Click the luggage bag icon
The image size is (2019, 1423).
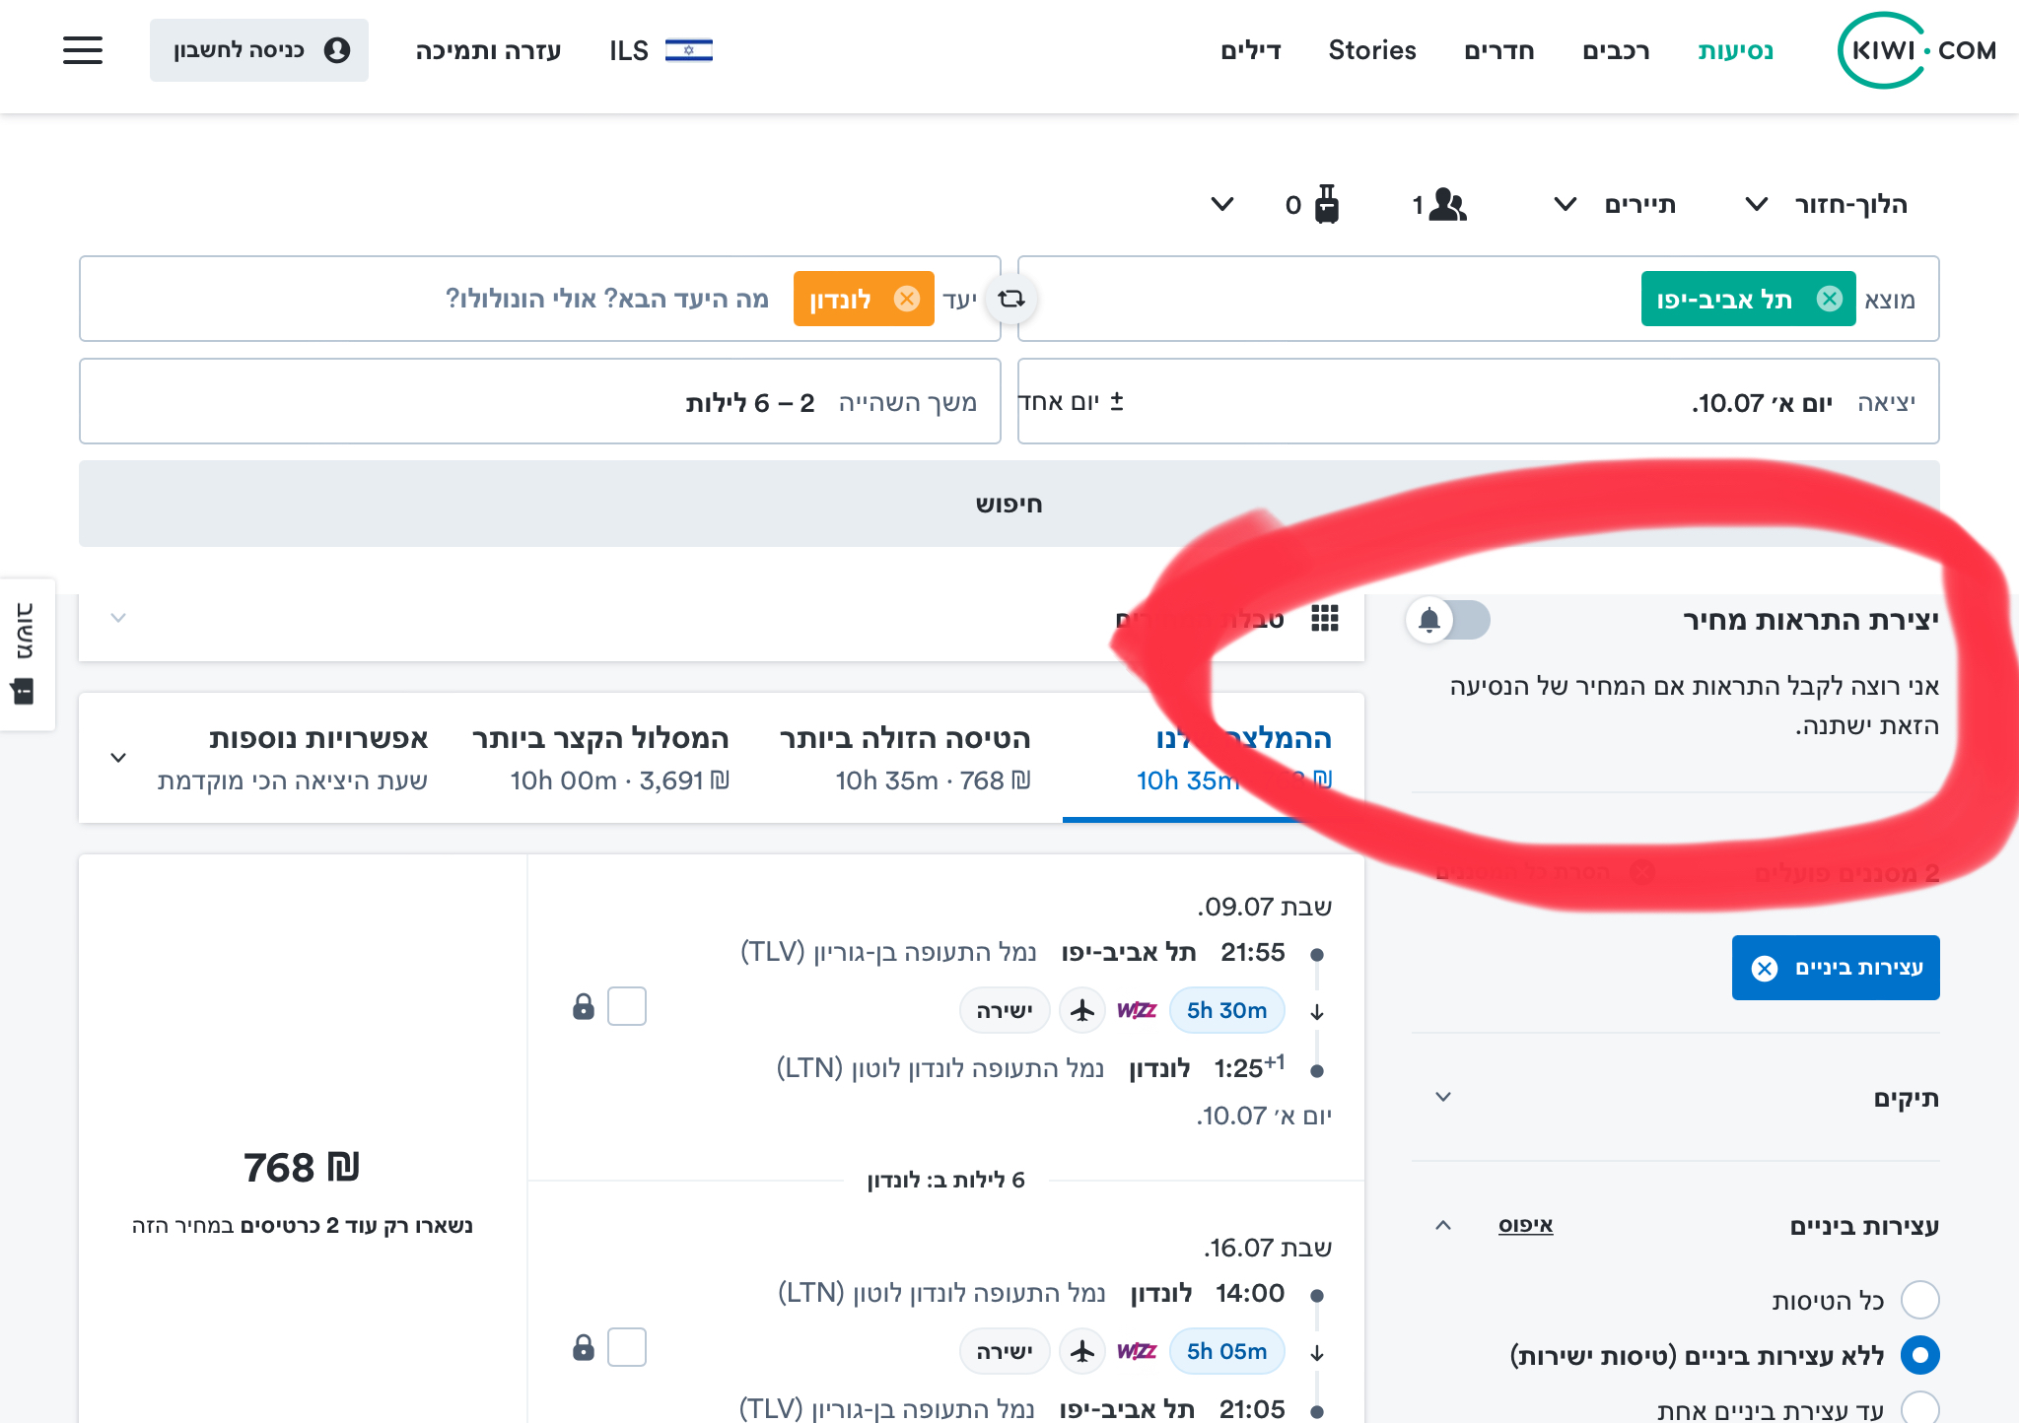pos(1327,205)
